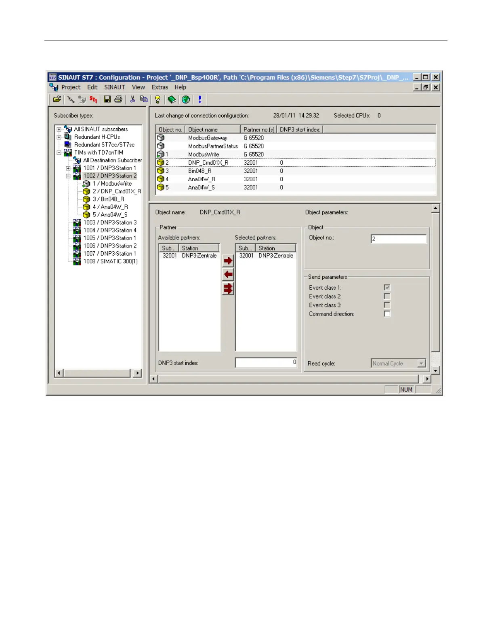Viewport: 481px width, 642px height.
Task: Sort by the Object name column header
Action: click(x=213, y=129)
